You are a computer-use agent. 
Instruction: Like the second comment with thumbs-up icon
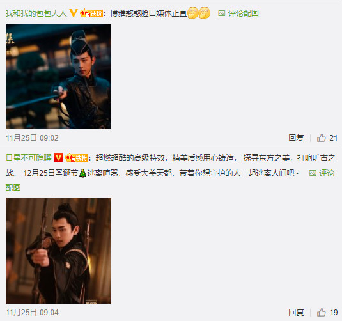point(321,312)
